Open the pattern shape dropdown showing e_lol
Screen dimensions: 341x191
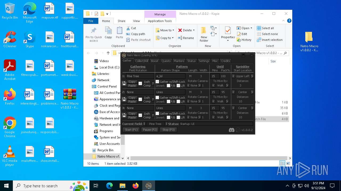[x=170, y=76]
